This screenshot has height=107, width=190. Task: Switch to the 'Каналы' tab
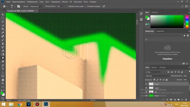pyautogui.click(x=154, y=67)
